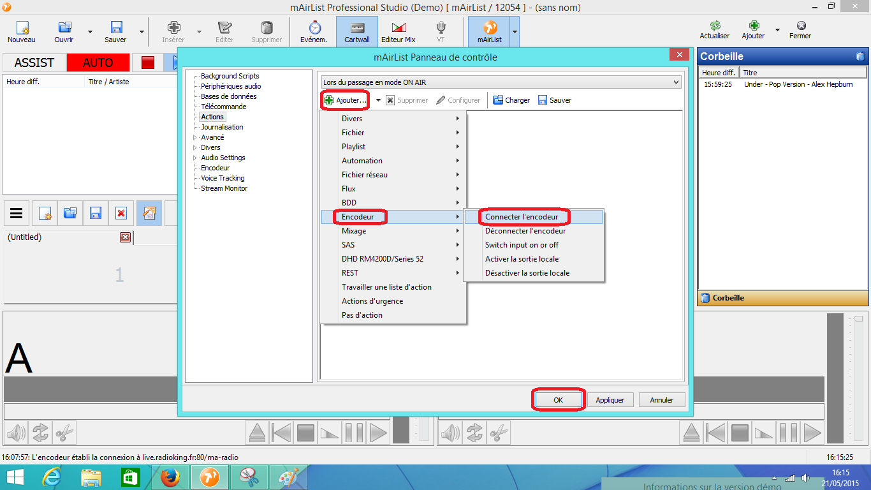Select Encodeur in the settings tree
871x490 pixels.
[x=215, y=168]
